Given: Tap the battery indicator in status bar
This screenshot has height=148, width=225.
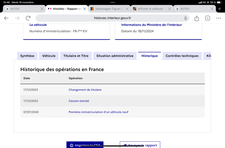Looking at the screenshot, I should pos(219,2).
